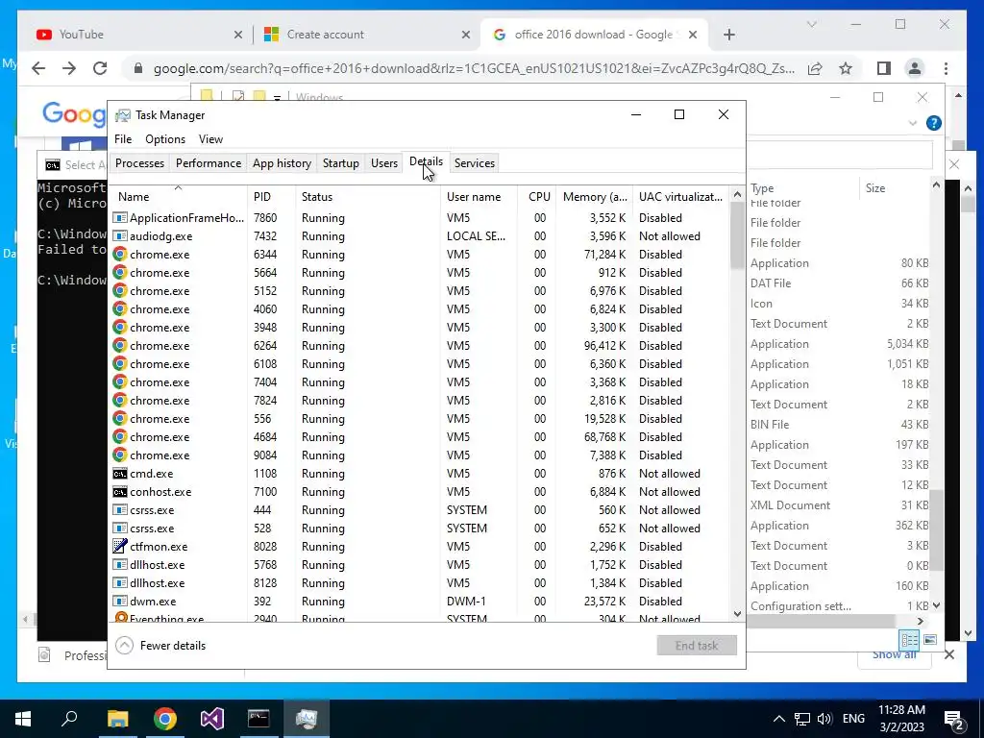984x738 pixels.
Task: Open File Explorer help icon
Action: click(x=934, y=123)
